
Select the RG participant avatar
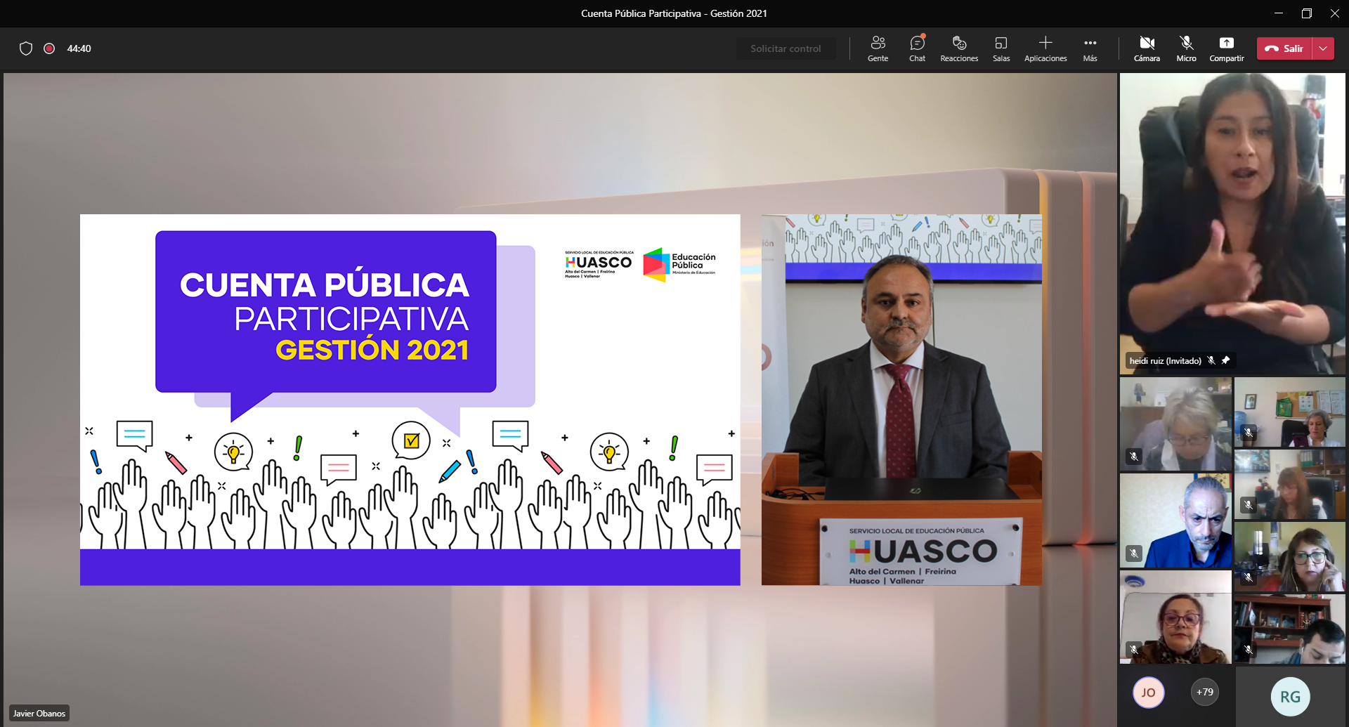[x=1290, y=696]
